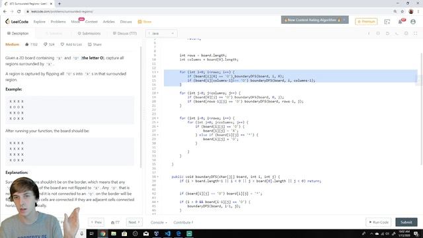The height and width of the screenshot is (238, 423).
Task: Submit the solution
Action: [406, 222]
